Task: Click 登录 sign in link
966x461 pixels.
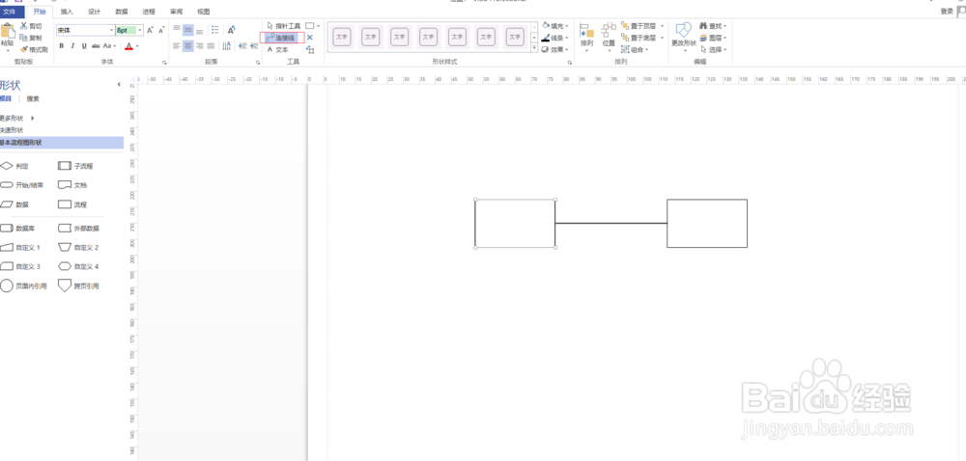Action: click(x=947, y=11)
